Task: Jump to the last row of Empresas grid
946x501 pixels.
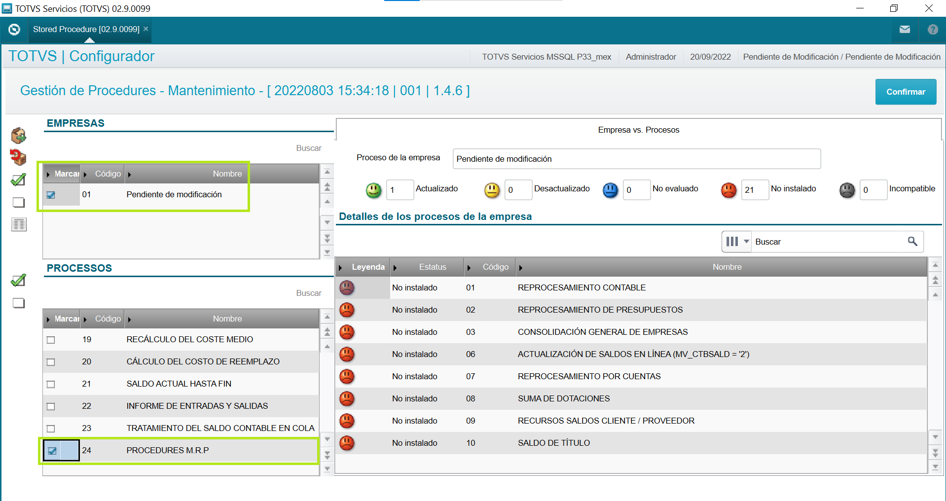Action: [327, 253]
